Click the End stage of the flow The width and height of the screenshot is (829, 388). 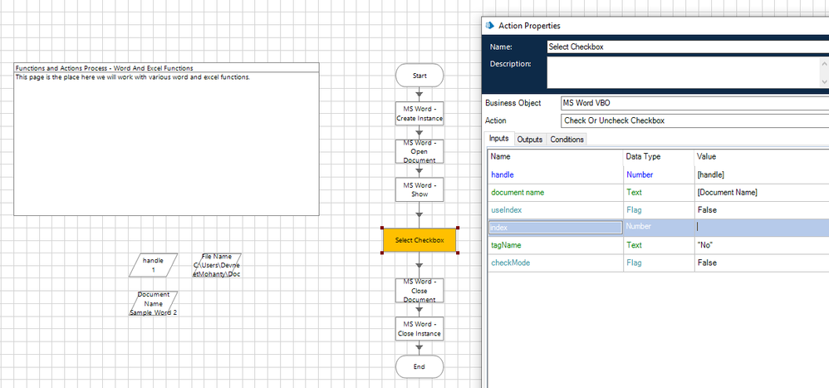[419, 366]
